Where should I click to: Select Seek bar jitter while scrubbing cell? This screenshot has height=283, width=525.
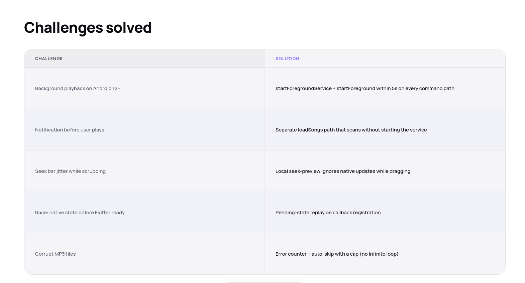pyautogui.click(x=144, y=171)
